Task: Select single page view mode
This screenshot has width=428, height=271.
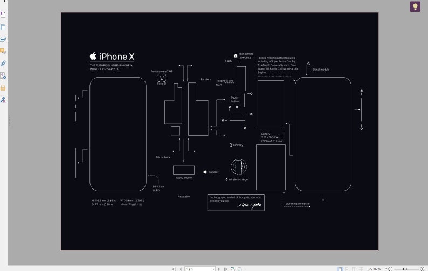Action: pos(340,269)
